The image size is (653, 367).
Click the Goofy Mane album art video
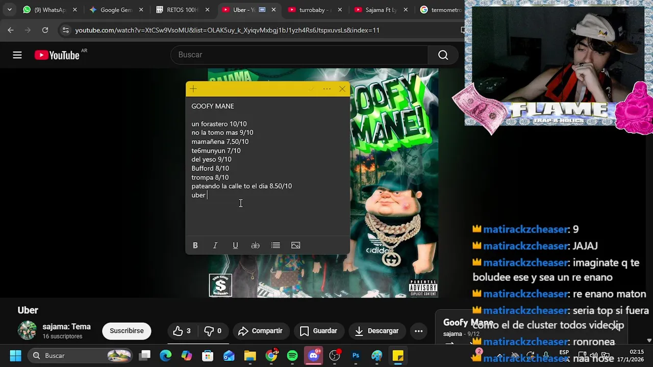click(x=323, y=182)
